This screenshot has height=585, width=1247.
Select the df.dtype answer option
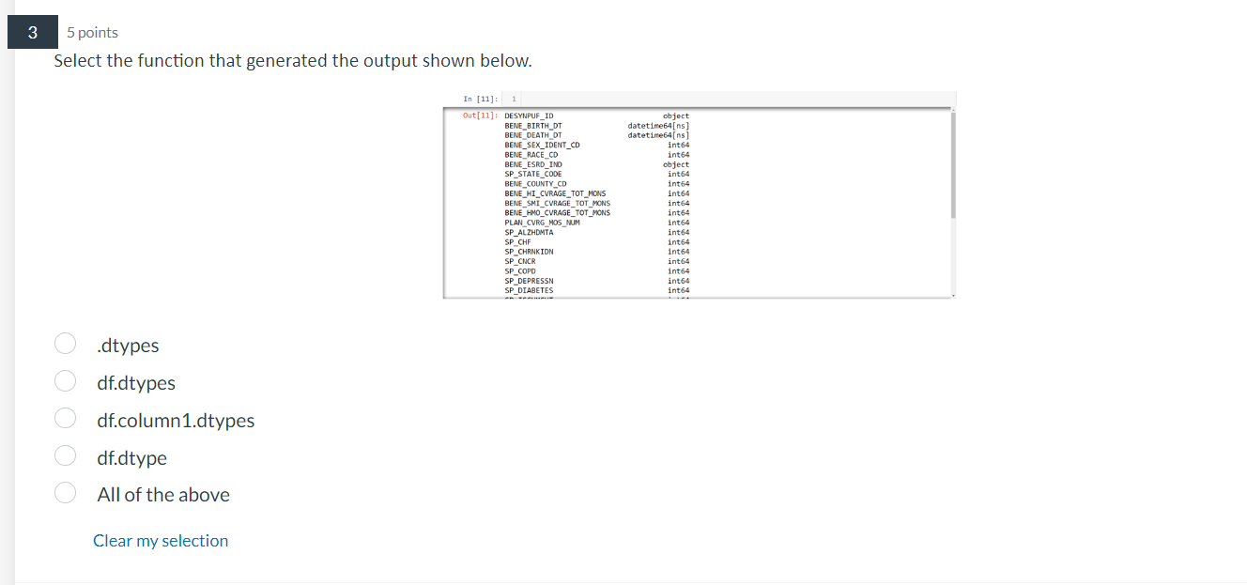click(65, 455)
